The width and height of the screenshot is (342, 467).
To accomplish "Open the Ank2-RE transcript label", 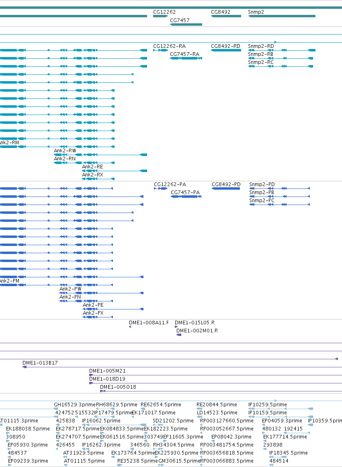I will pos(92,167).
